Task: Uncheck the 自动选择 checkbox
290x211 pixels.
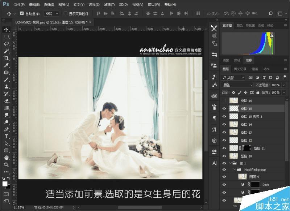Action: click(22, 13)
